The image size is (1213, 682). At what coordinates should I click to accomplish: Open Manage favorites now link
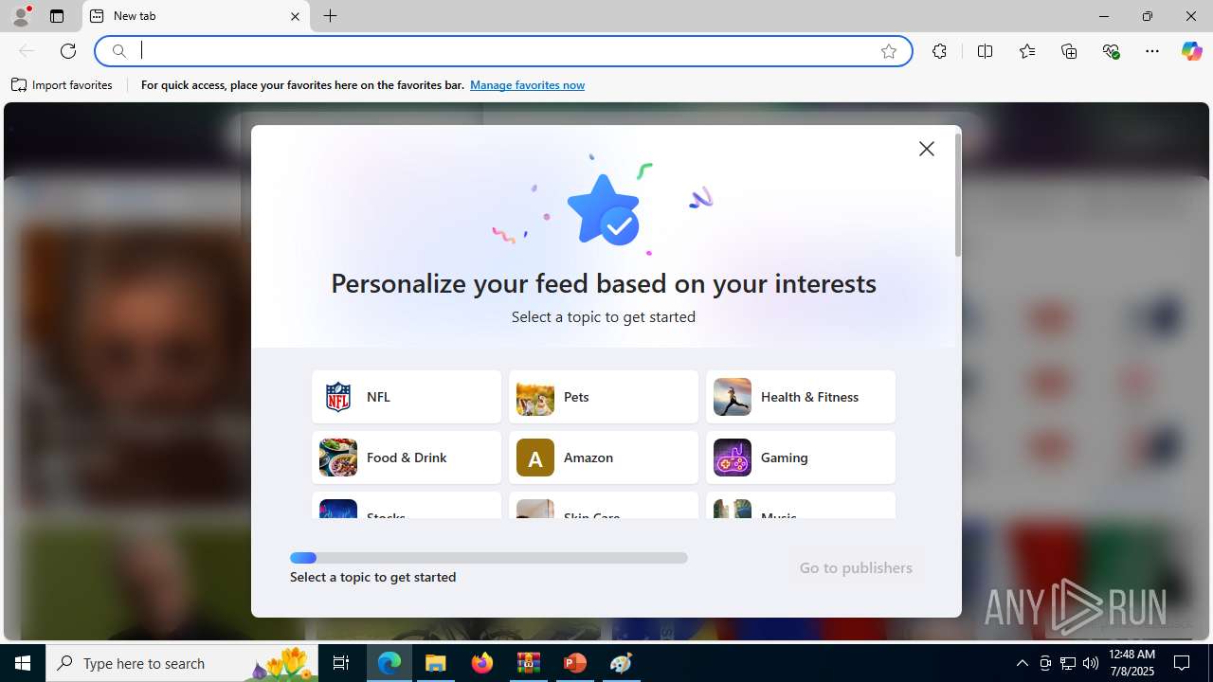click(527, 85)
